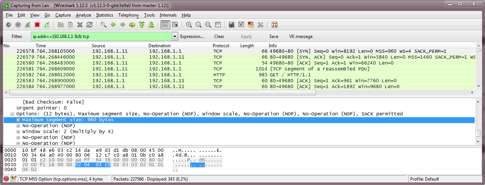This screenshot has width=485, height=185.
Task: Open capture filters editor icon
Action: pos(232,25)
